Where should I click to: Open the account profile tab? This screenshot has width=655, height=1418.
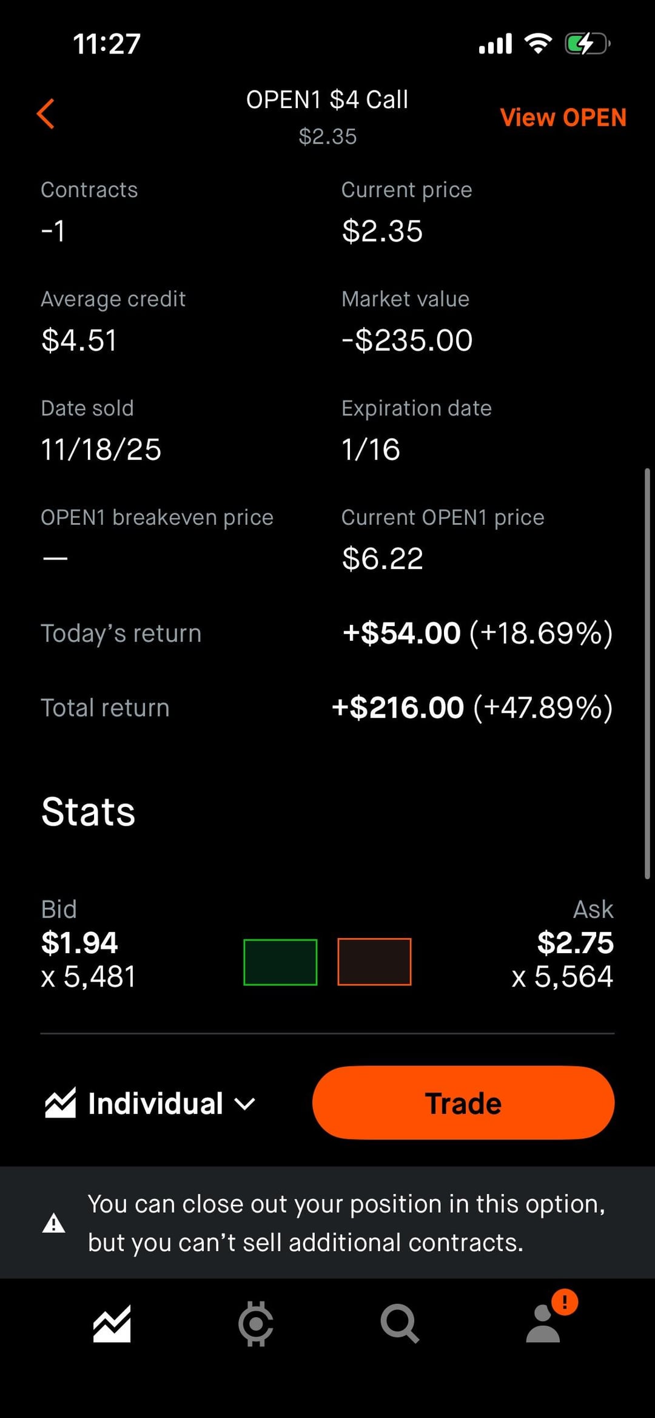click(x=544, y=1323)
